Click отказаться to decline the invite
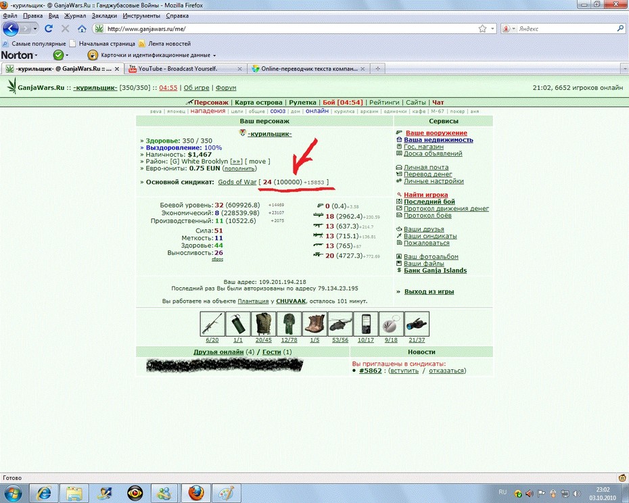The image size is (629, 503). [446, 370]
